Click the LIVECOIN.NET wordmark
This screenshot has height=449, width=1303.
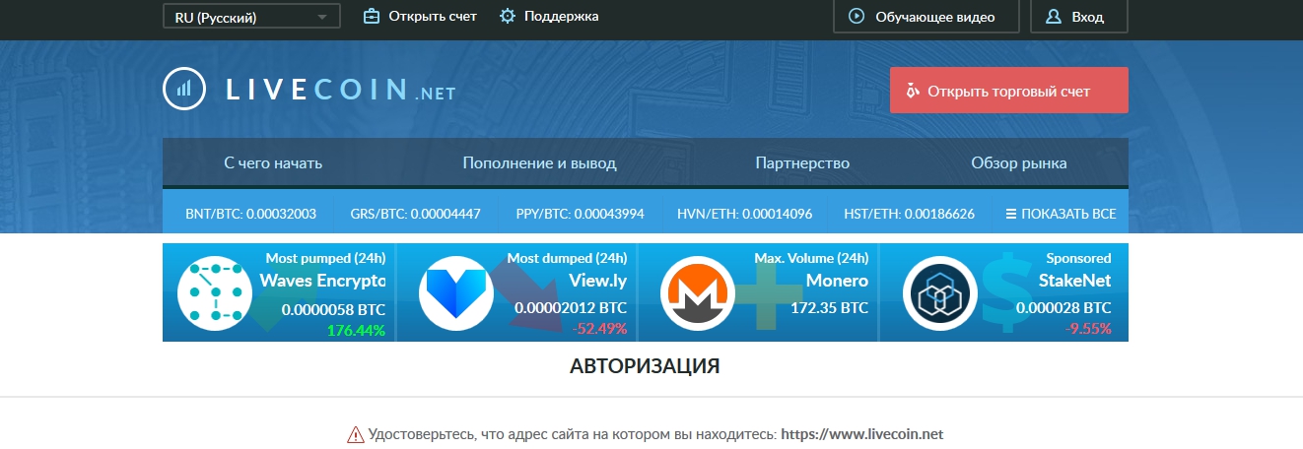pos(341,90)
